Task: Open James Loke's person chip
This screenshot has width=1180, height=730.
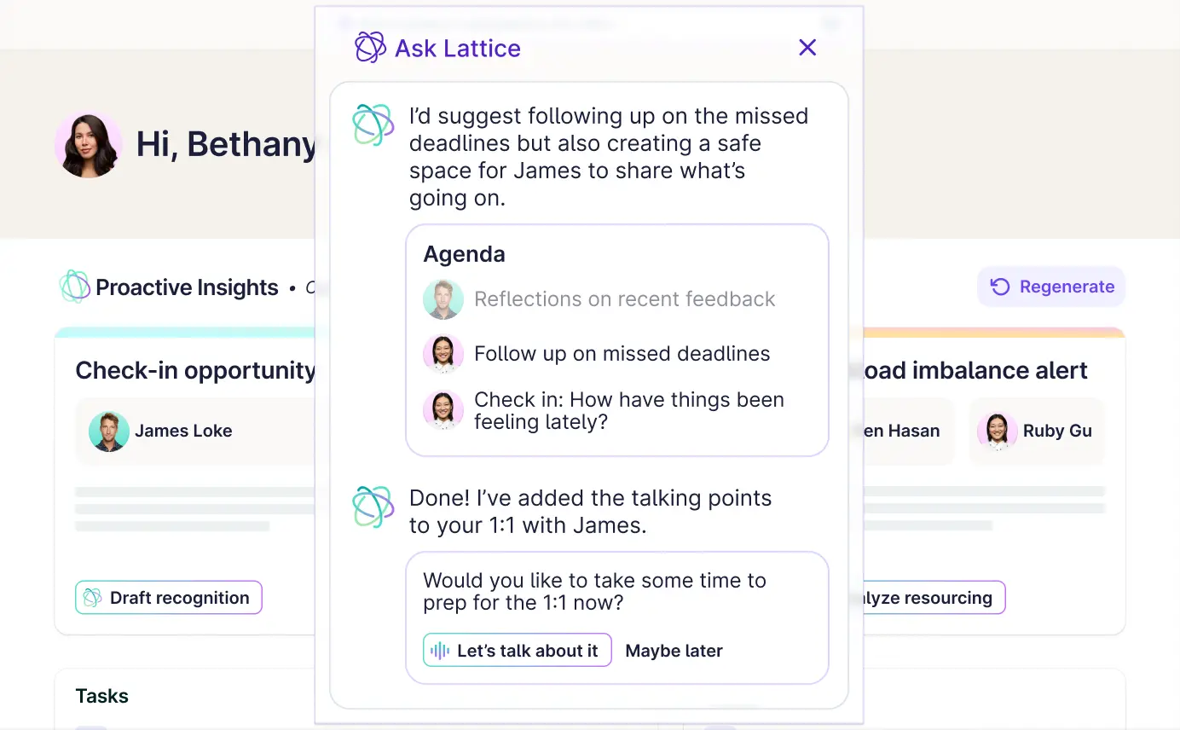Action: pyautogui.click(x=162, y=431)
